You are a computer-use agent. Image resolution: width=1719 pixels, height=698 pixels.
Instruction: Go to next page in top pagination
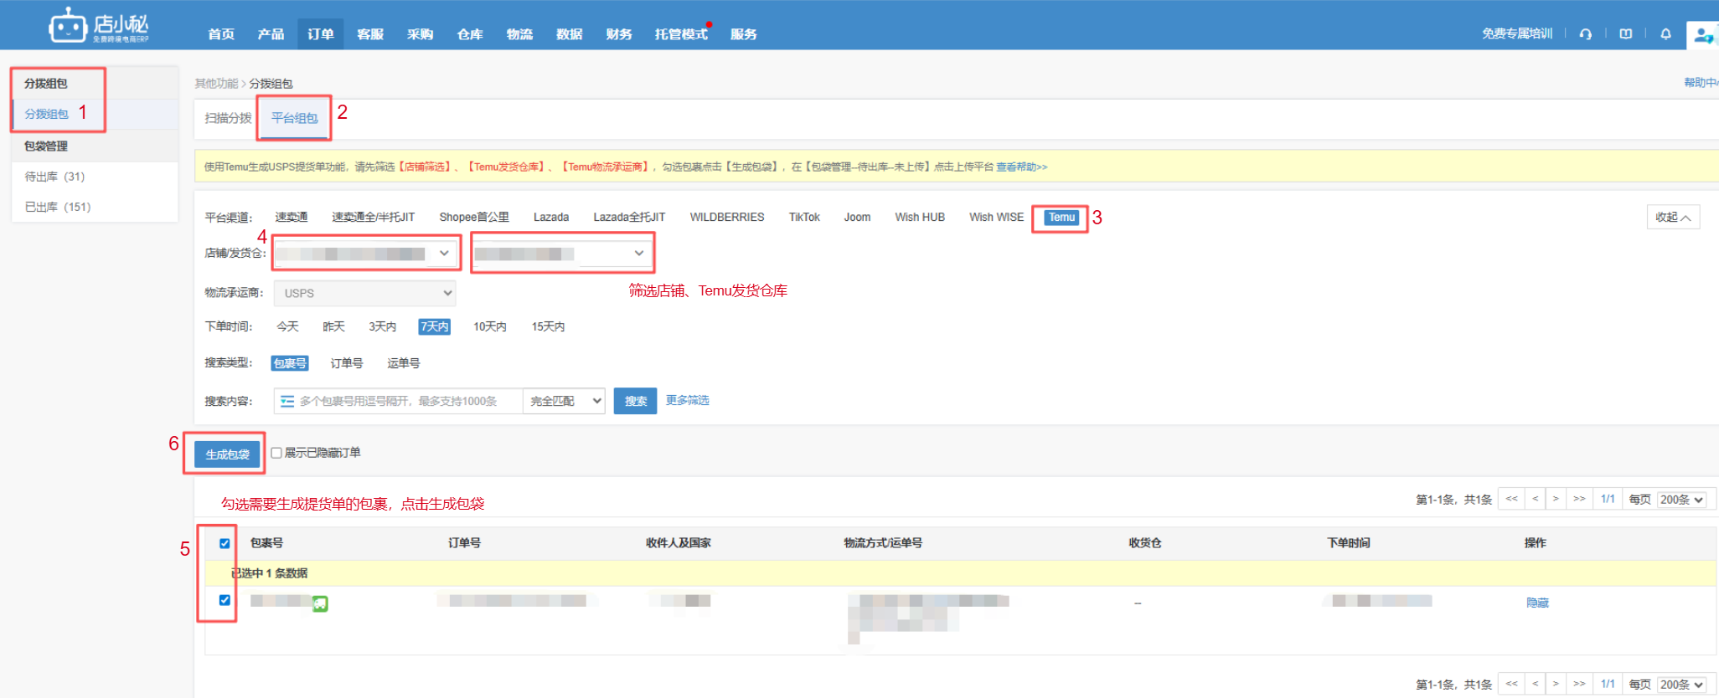click(x=1556, y=499)
